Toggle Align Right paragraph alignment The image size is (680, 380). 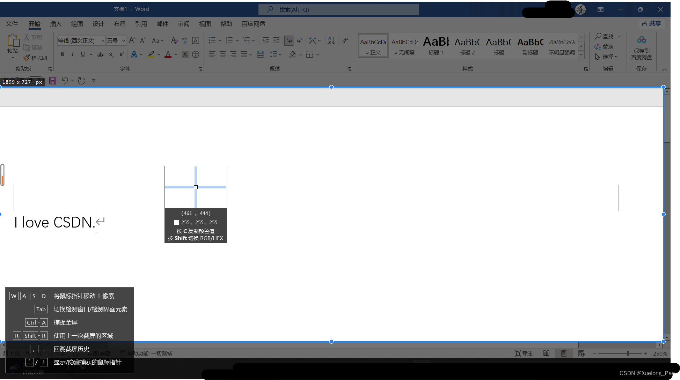click(233, 54)
